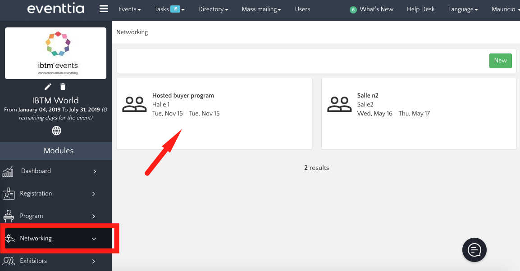520x271 pixels.
Task: Open What's New notifications
Action: coord(376,9)
